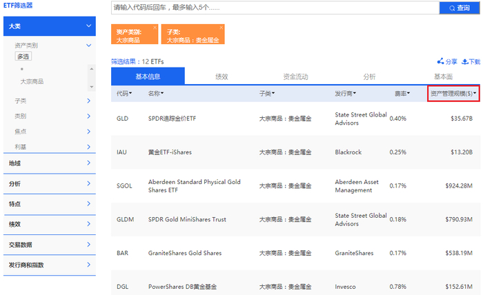Switch to the 基本信息 tab
The height and width of the screenshot is (295, 483).
(x=148, y=77)
